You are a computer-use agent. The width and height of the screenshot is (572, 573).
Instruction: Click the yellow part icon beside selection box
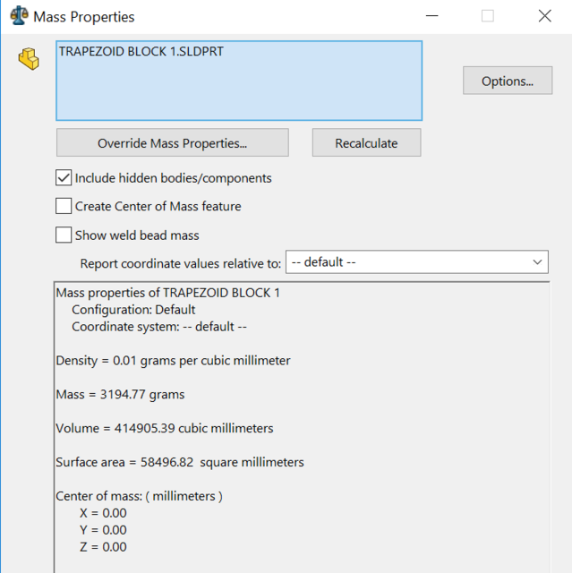pos(29,60)
